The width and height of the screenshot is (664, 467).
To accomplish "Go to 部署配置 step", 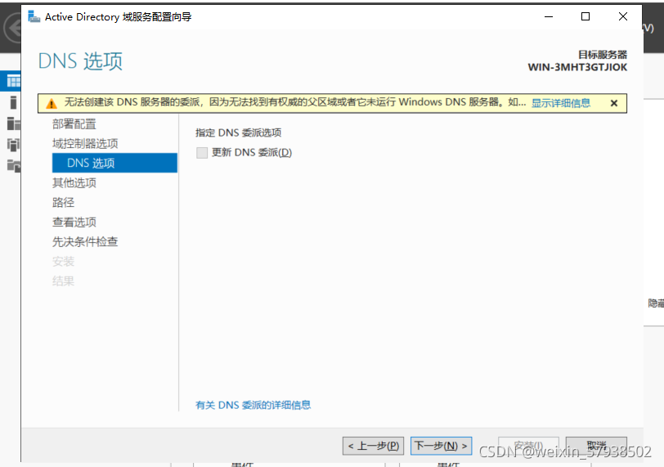I will point(74,124).
